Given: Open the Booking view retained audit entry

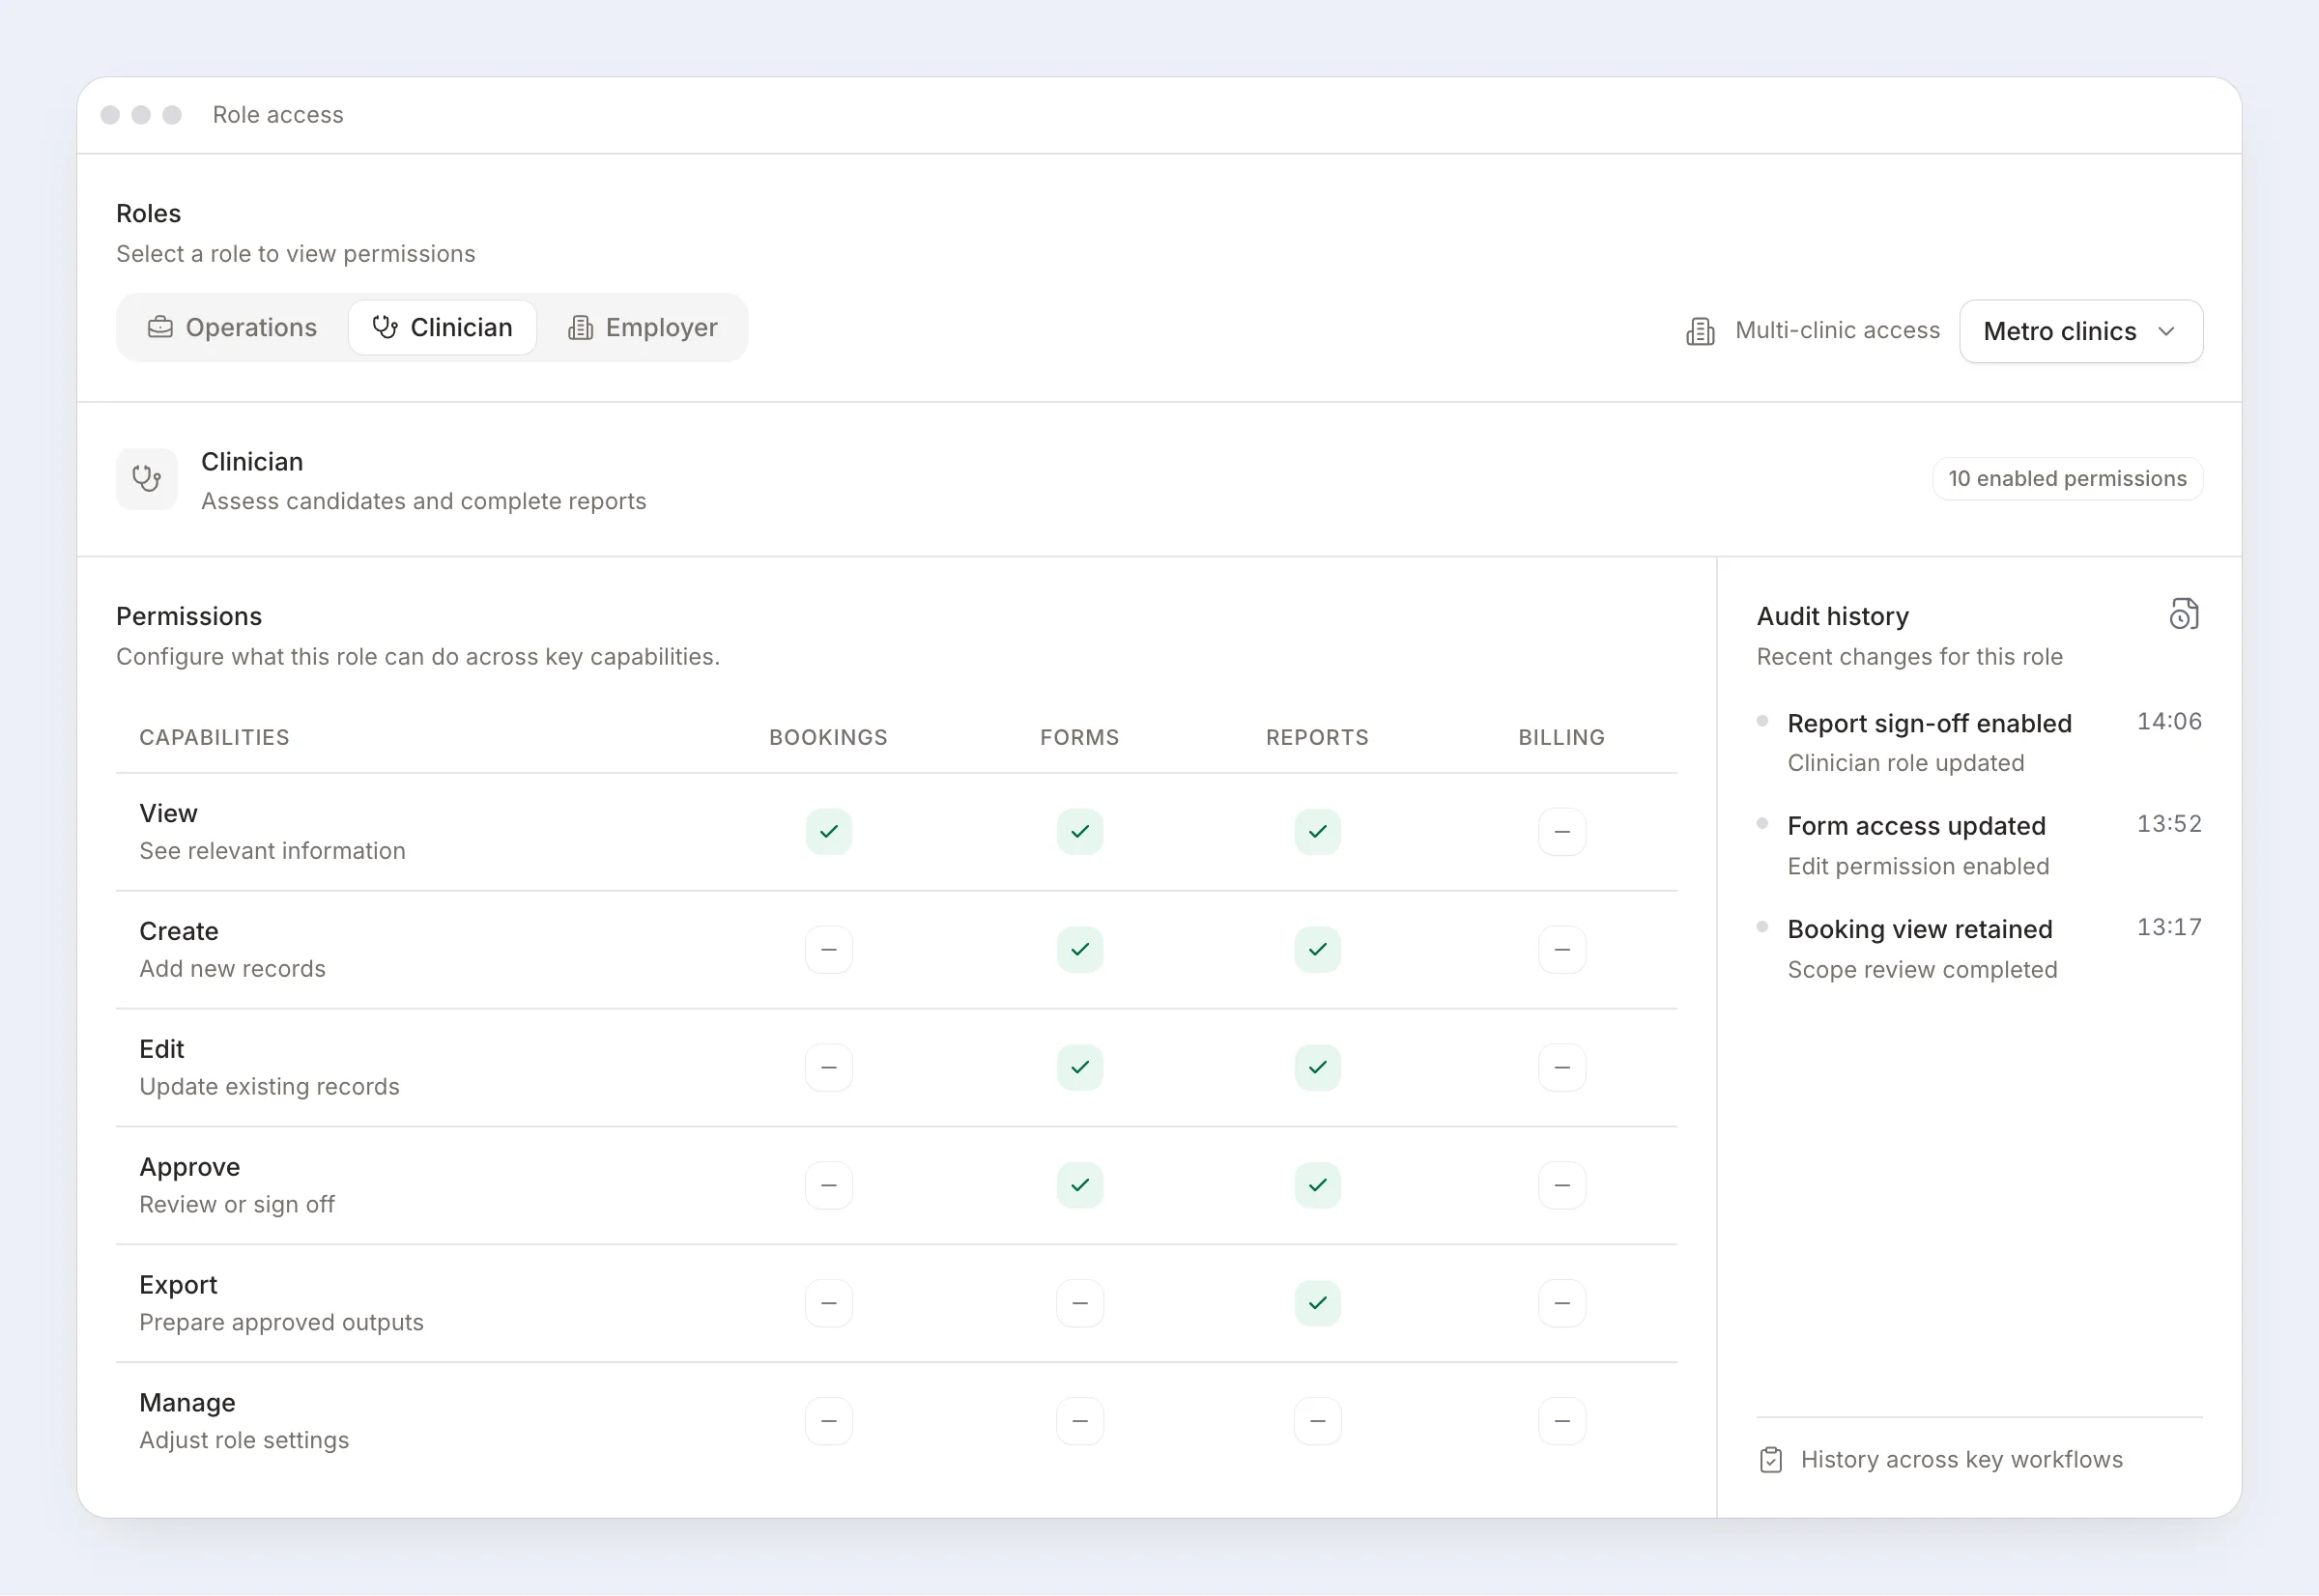Looking at the screenshot, I should [x=1979, y=949].
